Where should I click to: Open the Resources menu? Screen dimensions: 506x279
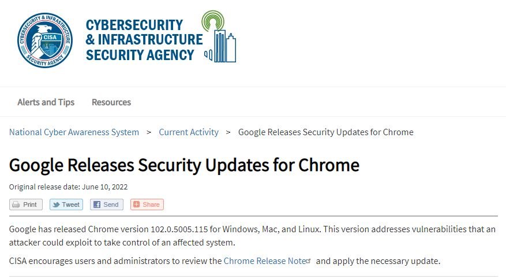[111, 102]
